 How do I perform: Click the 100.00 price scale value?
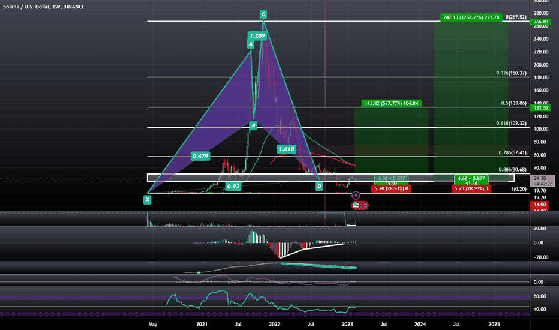click(x=541, y=129)
